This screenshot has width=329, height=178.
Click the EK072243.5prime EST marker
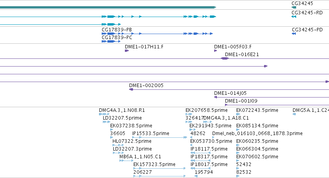pos(238,114)
